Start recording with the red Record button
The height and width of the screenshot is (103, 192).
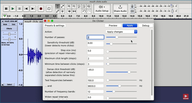tap(41, 9)
